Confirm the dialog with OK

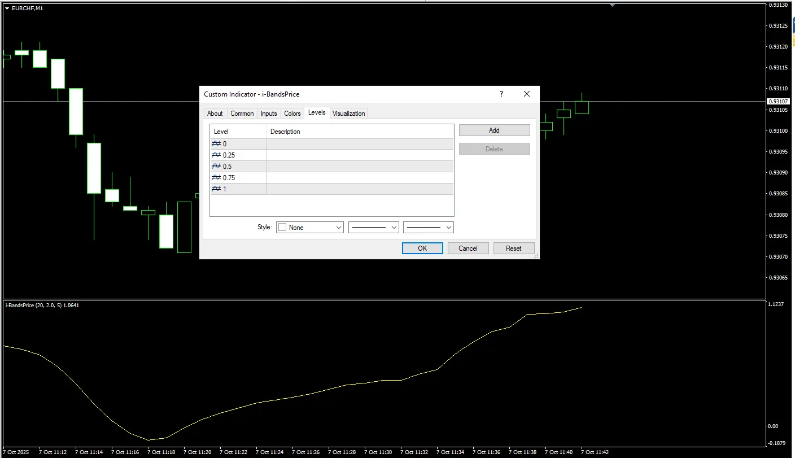point(422,248)
